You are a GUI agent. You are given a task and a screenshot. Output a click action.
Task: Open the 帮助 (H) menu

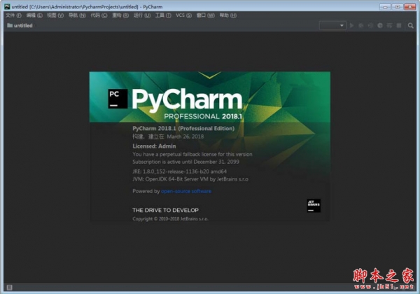tap(224, 15)
